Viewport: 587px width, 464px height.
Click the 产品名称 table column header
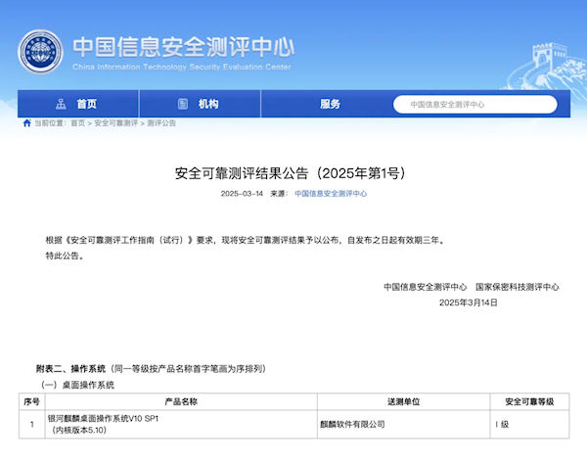(181, 402)
